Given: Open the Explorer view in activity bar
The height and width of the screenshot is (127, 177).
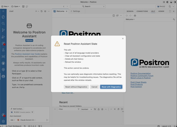Looking at the screenshot, I should click(3, 17).
